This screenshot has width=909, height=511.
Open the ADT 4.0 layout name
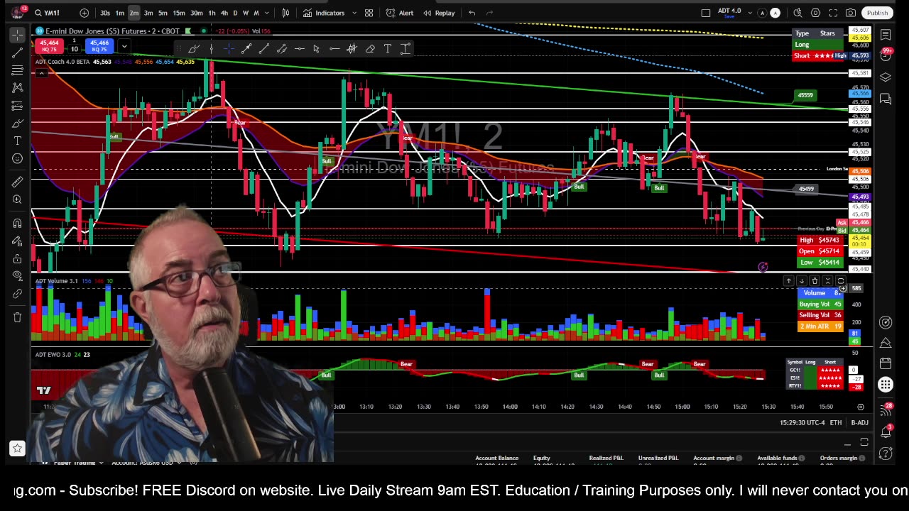[x=729, y=11]
